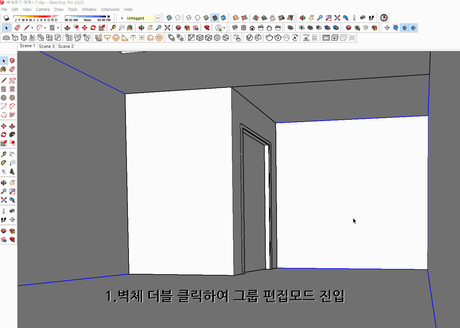Choose the Zoom Extents tool

point(167,28)
